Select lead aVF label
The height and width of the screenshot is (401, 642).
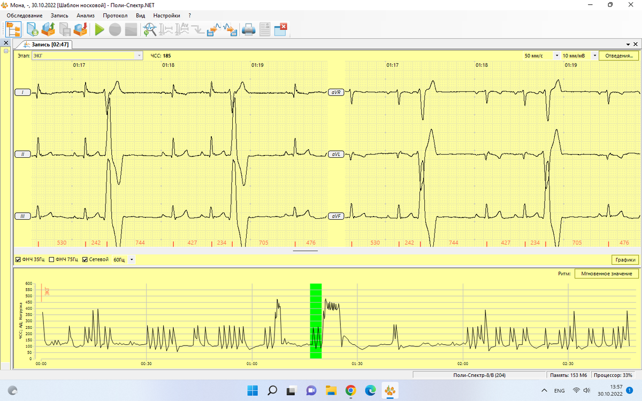(335, 216)
